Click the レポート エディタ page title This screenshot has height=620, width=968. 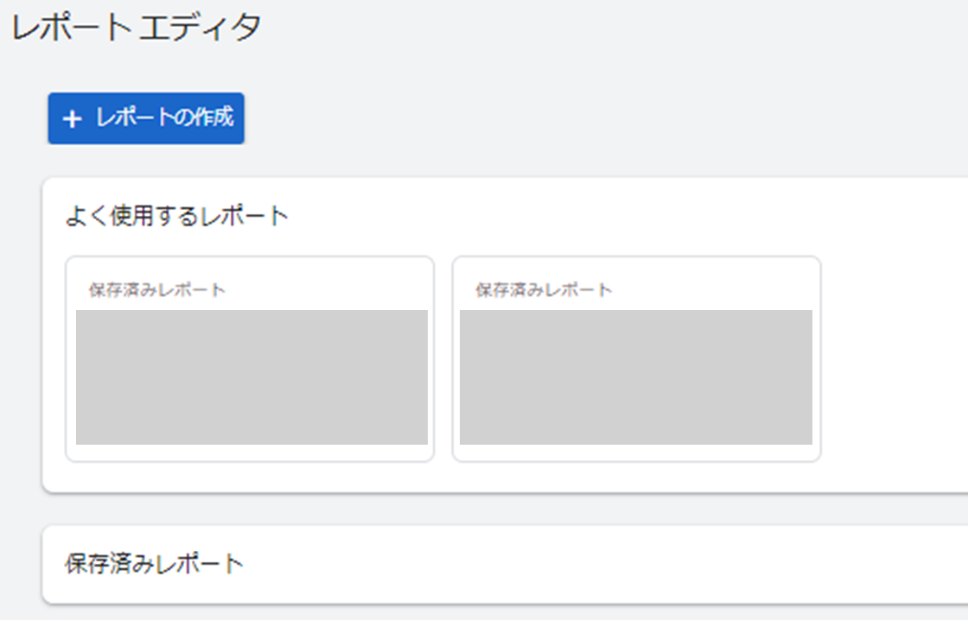pos(137,28)
